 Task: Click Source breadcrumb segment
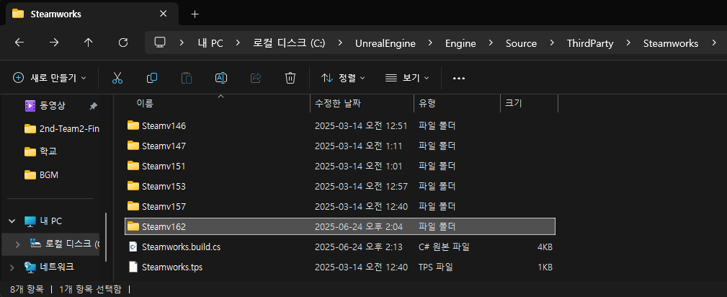point(521,43)
